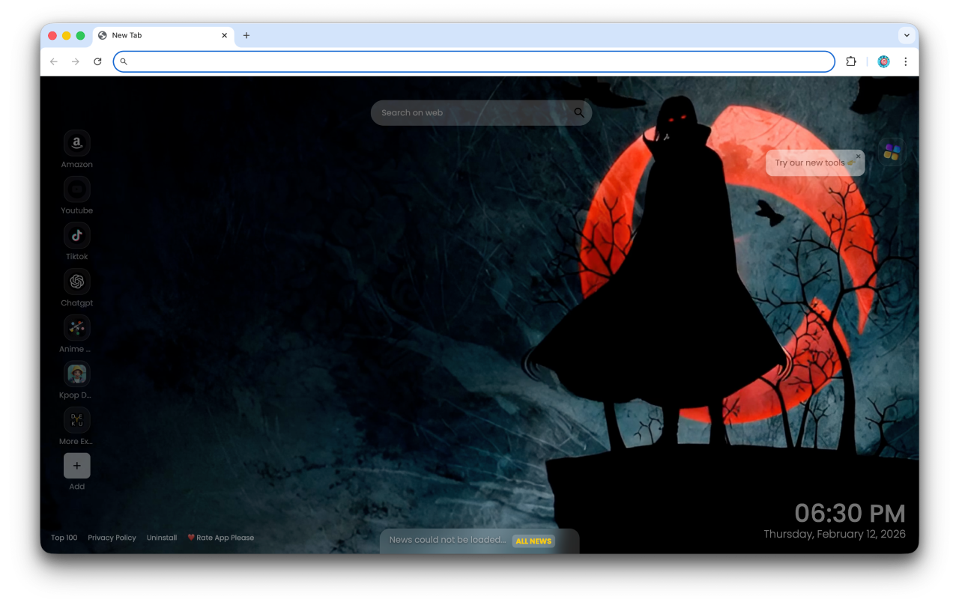Open the Anime shortcut icon
This screenshot has height=599, width=959.
[x=76, y=327]
